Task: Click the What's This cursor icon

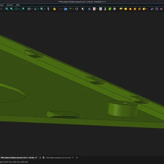Action: pyautogui.click(x=83, y=9)
